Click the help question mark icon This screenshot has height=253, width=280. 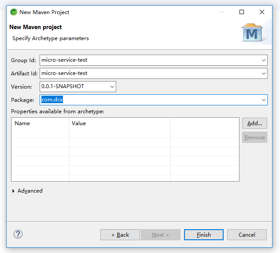click(x=18, y=234)
